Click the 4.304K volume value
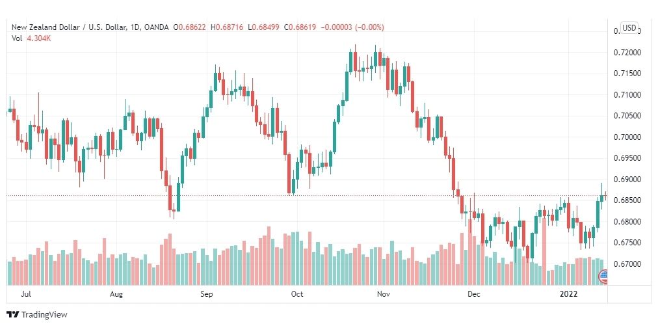The width and height of the screenshot is (658, 326). click(38, 38)
